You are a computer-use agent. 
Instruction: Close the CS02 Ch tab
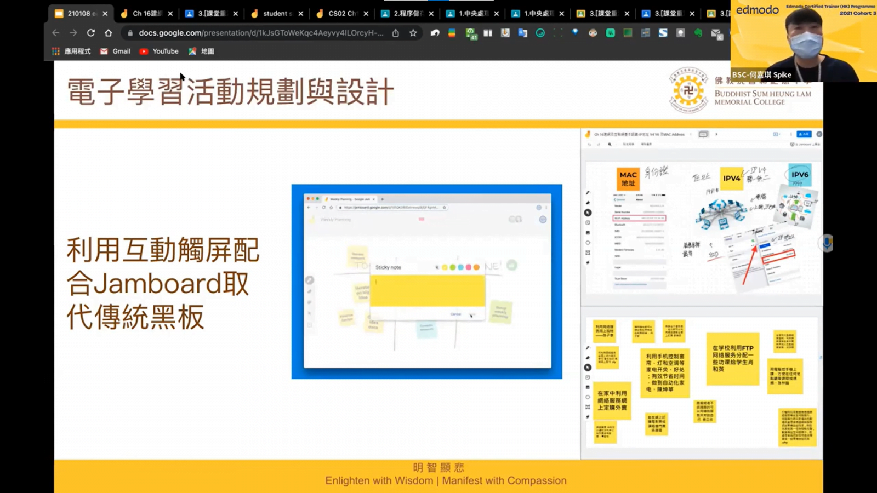366,14
